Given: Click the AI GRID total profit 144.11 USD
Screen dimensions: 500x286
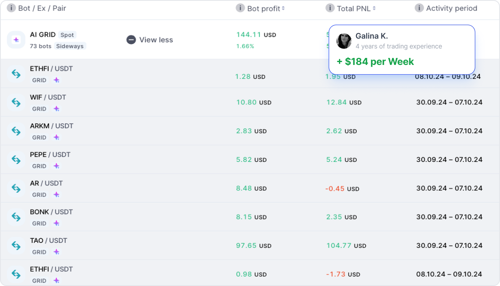Looking at the screenshot, I should (256, 35).
